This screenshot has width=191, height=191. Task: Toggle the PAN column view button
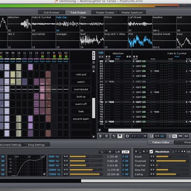click(x=180, y=136)
